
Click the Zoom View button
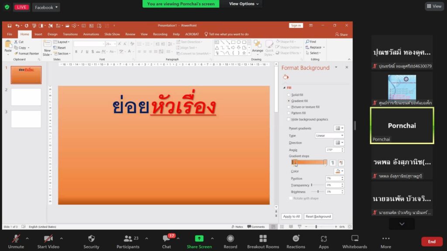point(434,6)
